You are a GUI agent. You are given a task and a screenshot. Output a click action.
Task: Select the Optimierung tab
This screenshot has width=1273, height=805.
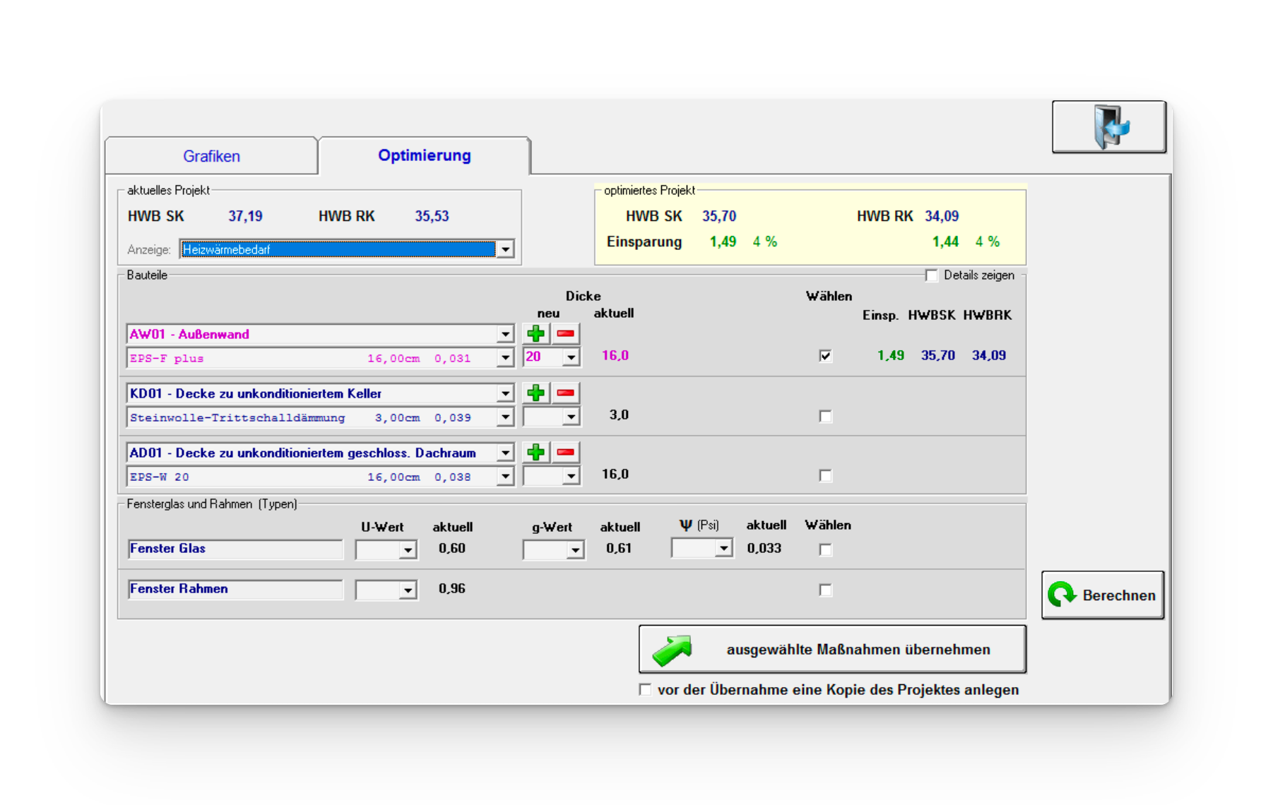424,155
